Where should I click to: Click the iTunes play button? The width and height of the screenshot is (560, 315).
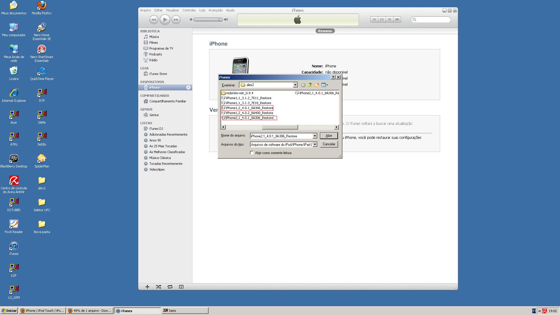[165, 20]
